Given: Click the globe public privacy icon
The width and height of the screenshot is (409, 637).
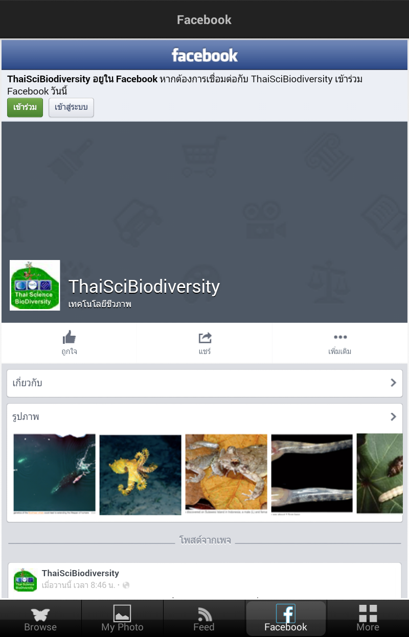Looking at the screenshot, I should [126, 585].
